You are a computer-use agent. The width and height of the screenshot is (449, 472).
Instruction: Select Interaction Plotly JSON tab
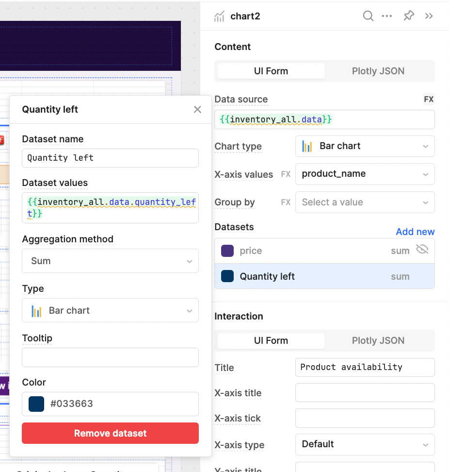click(378, 340)
